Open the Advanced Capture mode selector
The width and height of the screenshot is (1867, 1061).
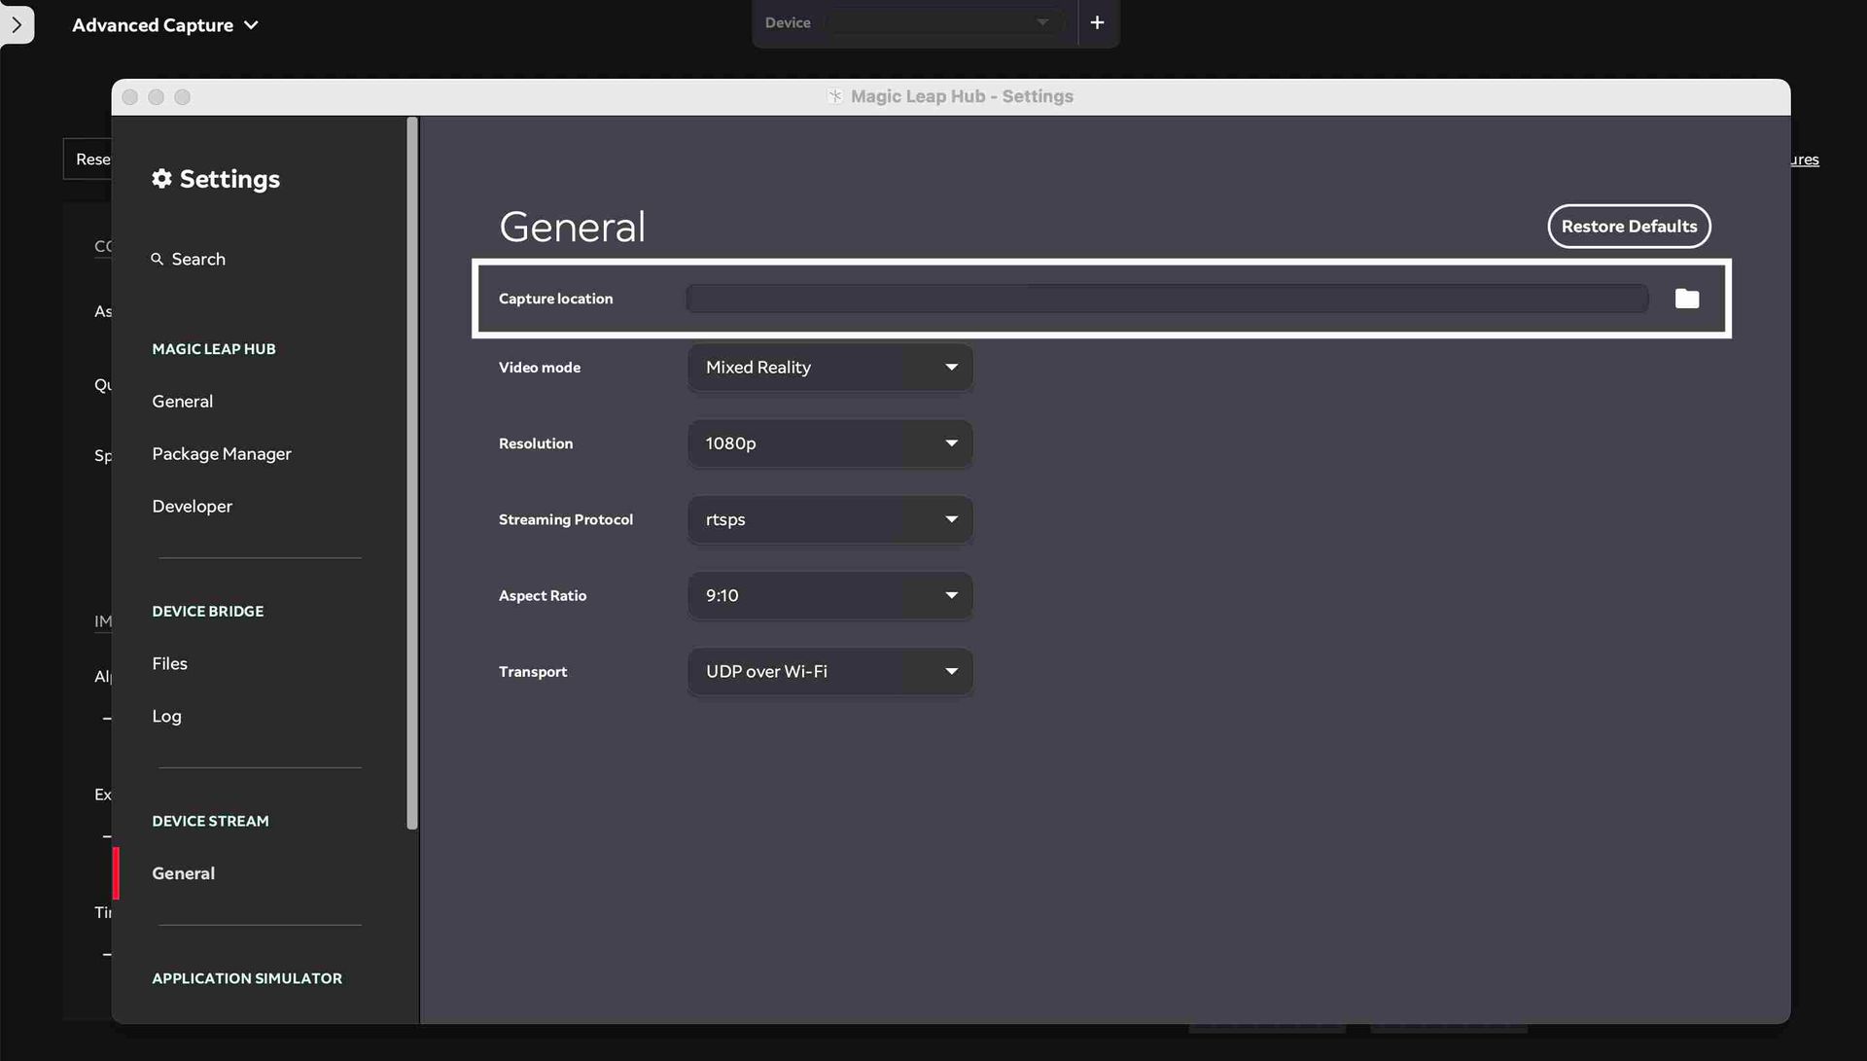point(163,24)
